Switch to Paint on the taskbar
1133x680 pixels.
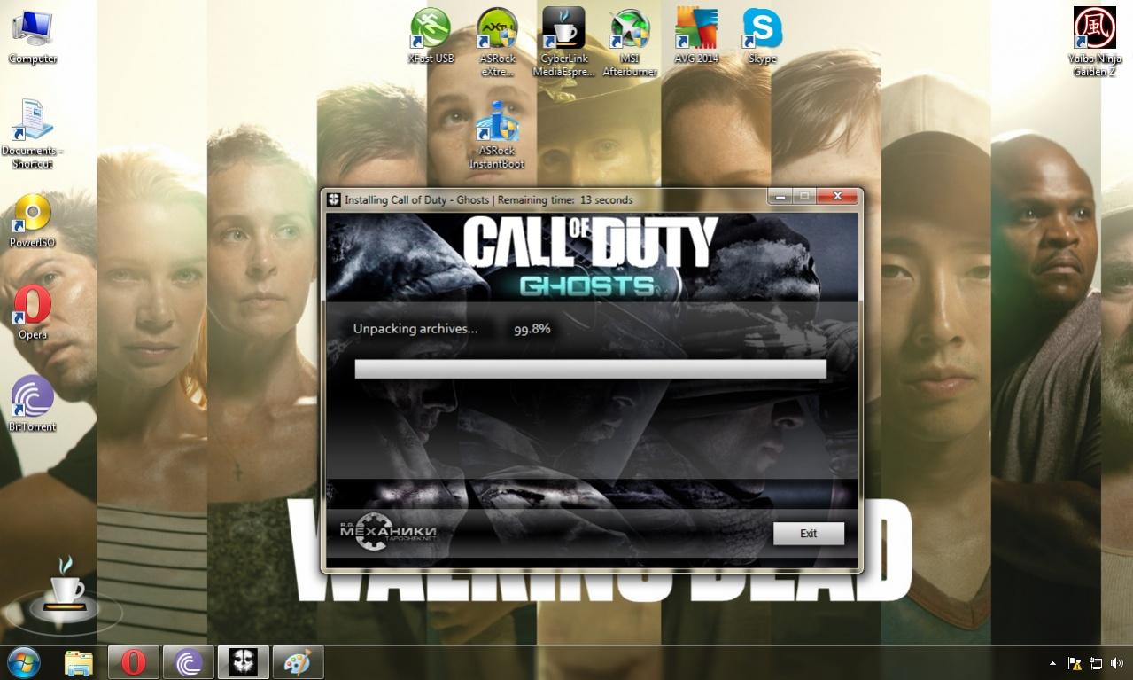point(298,662)
